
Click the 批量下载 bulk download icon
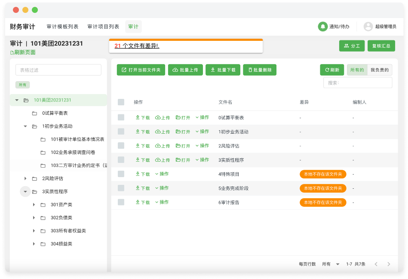[x=212, y=70]
